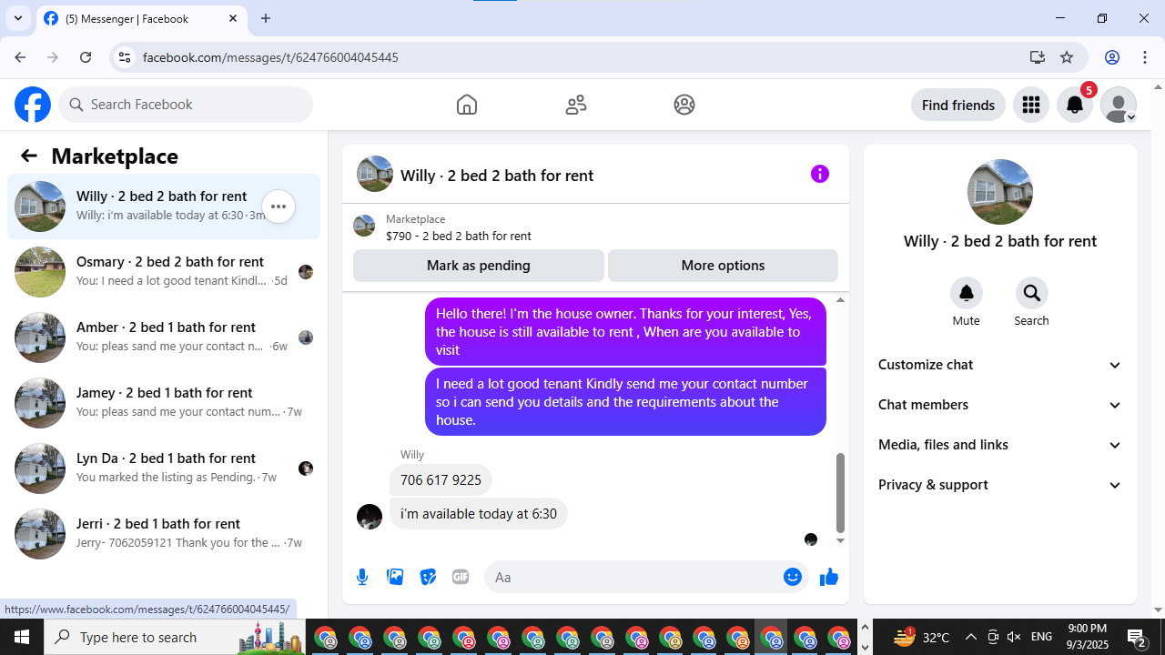
Task: Open Jerri 2 bed 1 bath conversation
Action: coord(164,534)
